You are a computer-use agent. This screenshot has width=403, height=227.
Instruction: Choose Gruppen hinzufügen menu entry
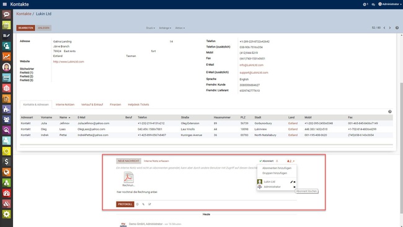pos(275,173)
